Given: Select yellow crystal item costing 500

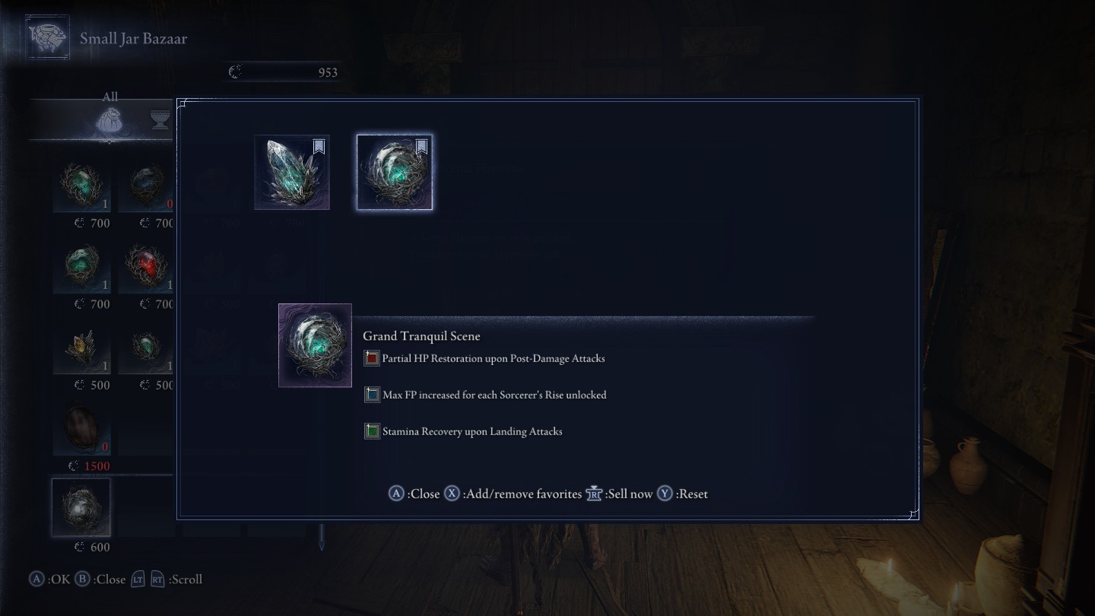Looking at the screenshot, I should pos(81,349).
